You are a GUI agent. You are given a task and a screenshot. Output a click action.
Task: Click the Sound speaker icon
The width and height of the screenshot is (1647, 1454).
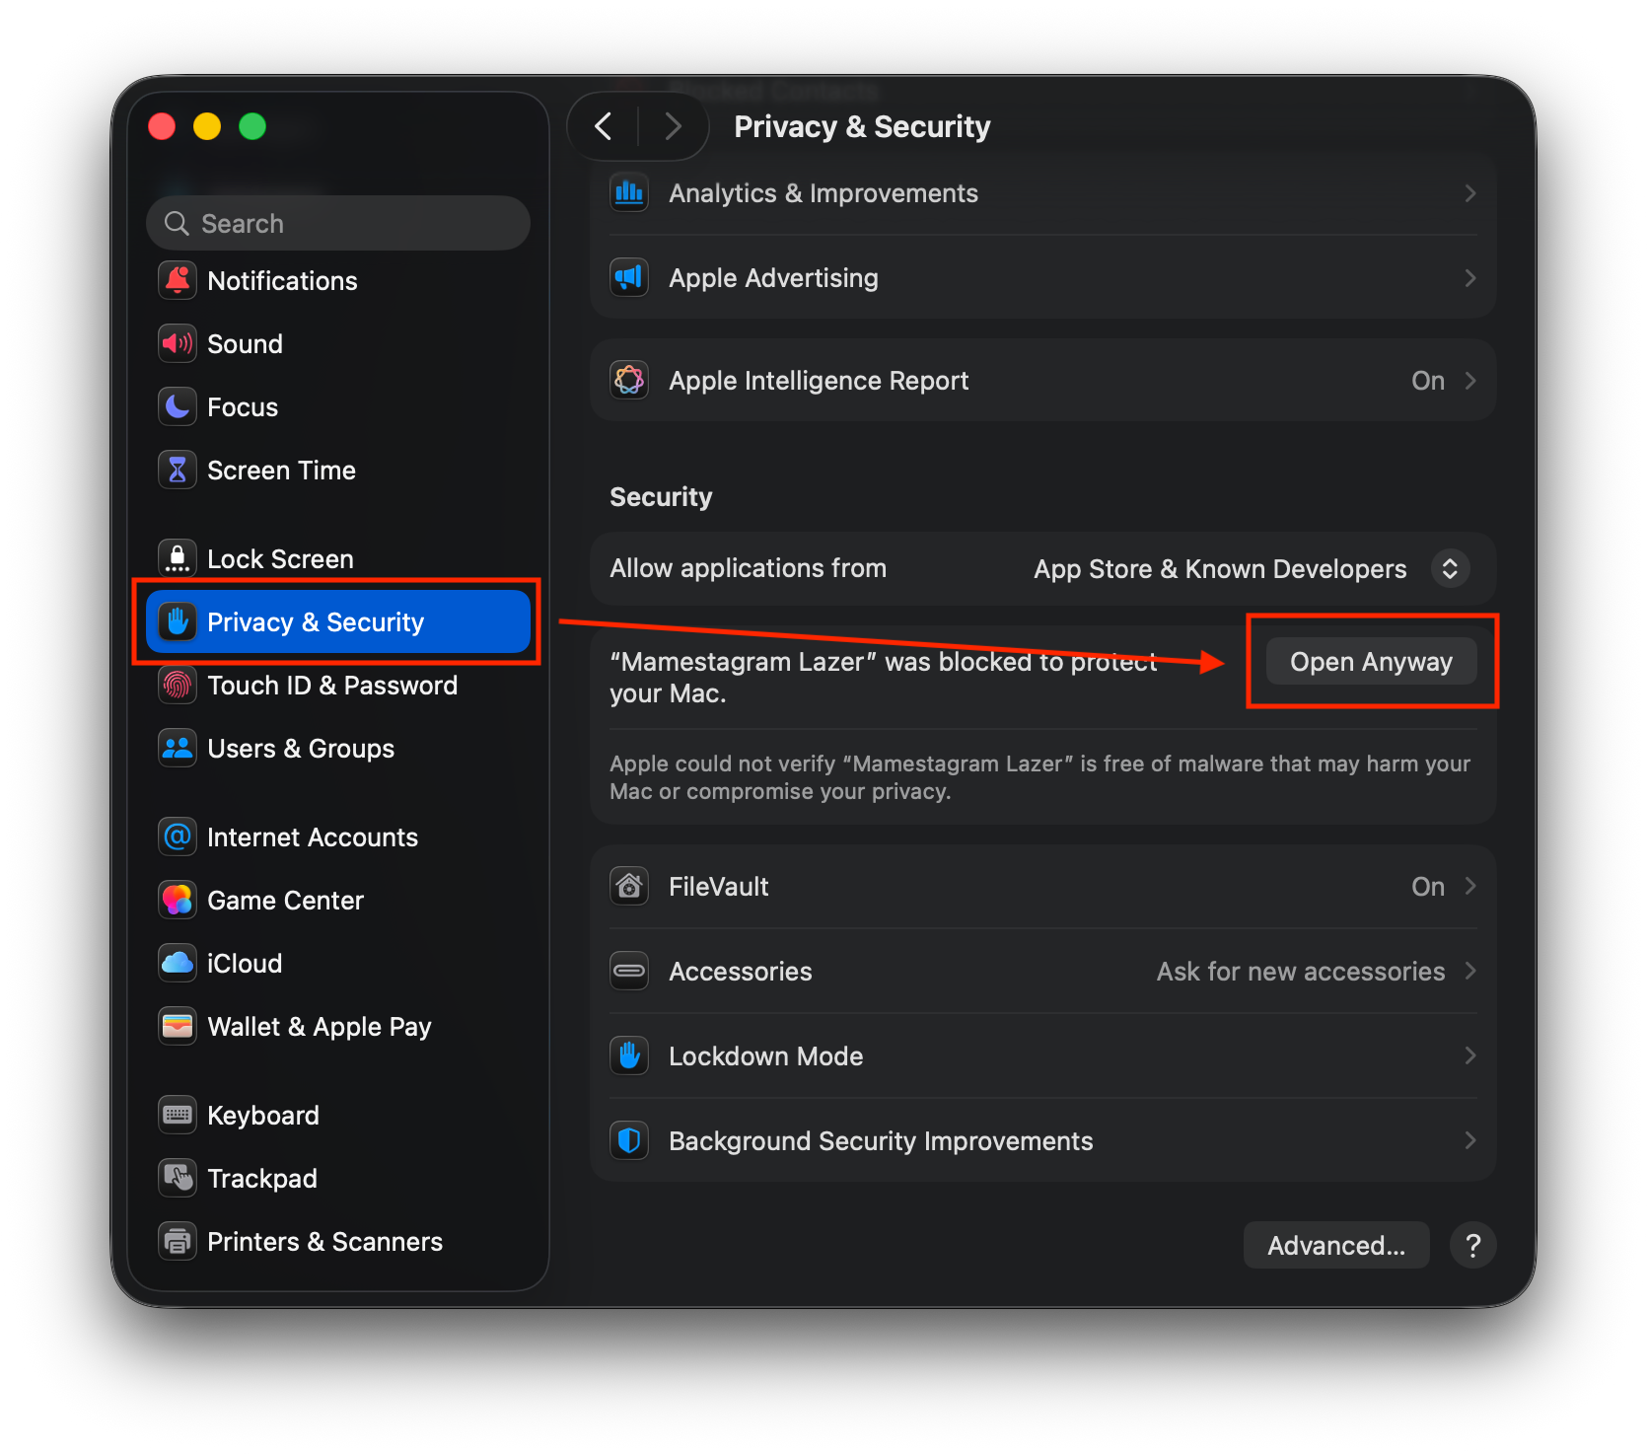(x=178, y=344)
